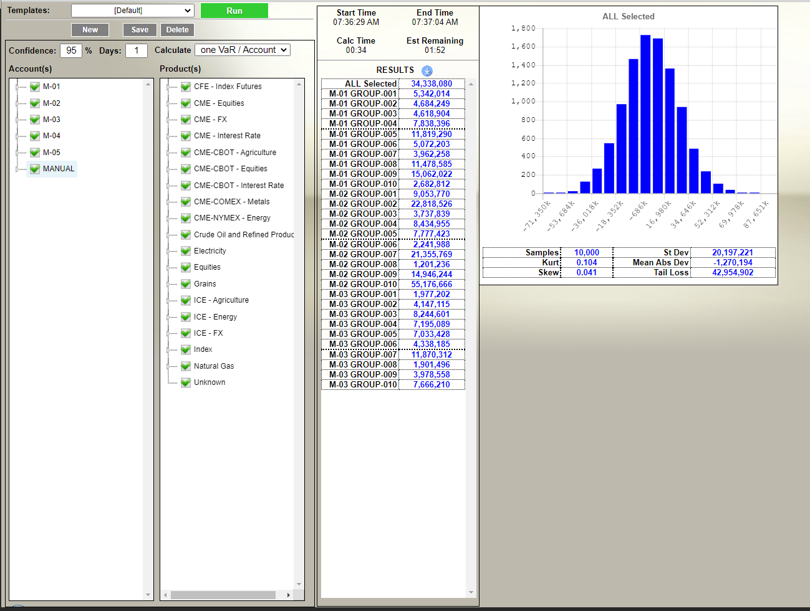Open the Templates [Default] dropdown
Image resolution: width=810 pixels, height=611 pixels.
pyautogui.click(x=132, y=11)
